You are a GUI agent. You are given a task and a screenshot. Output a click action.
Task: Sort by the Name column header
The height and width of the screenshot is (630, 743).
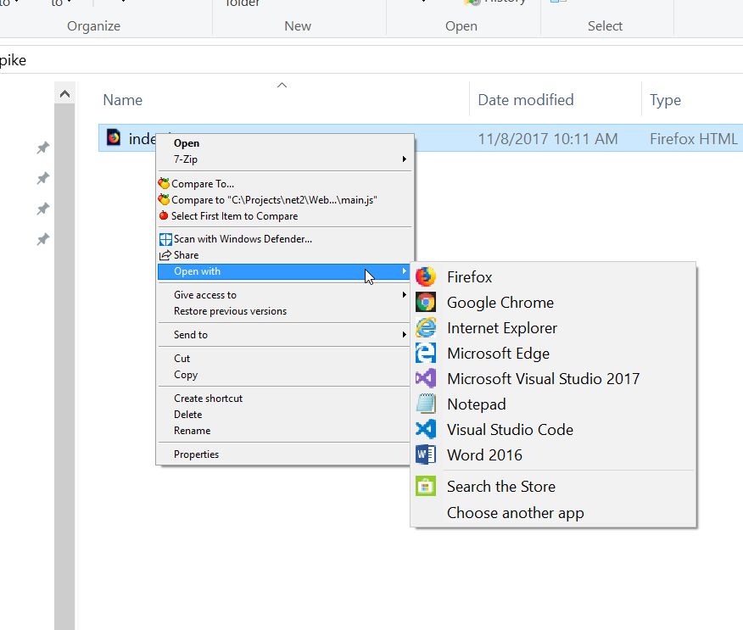283,100
